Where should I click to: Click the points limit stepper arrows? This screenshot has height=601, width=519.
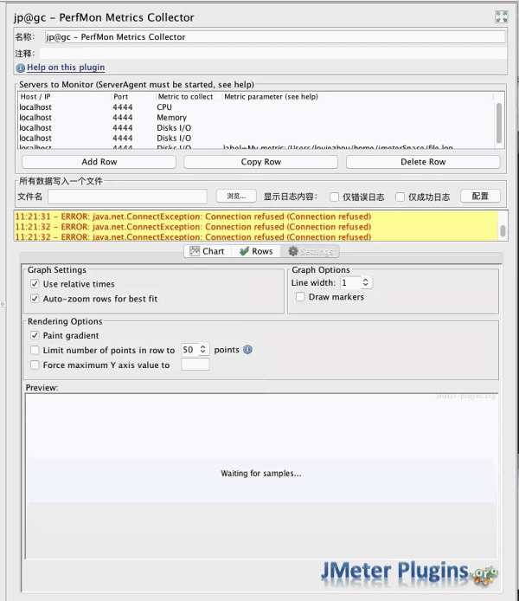[203, 350]
